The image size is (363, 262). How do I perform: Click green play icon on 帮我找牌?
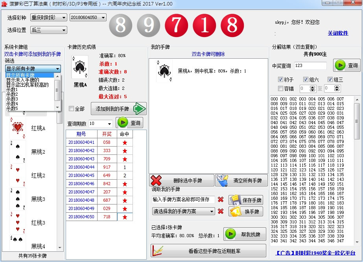[230, 234]
